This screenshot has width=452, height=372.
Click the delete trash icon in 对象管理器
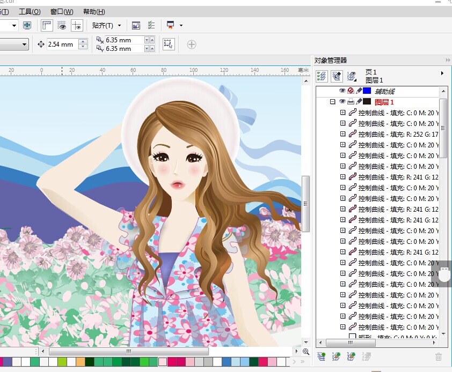pyautogui.click(x=439, y=357)
